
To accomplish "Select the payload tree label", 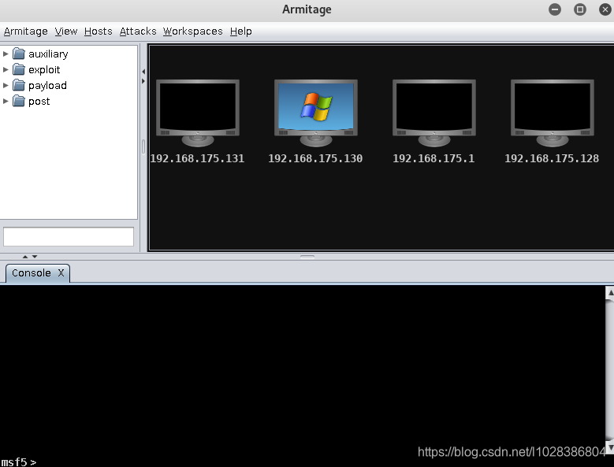I will coord(47,86).
